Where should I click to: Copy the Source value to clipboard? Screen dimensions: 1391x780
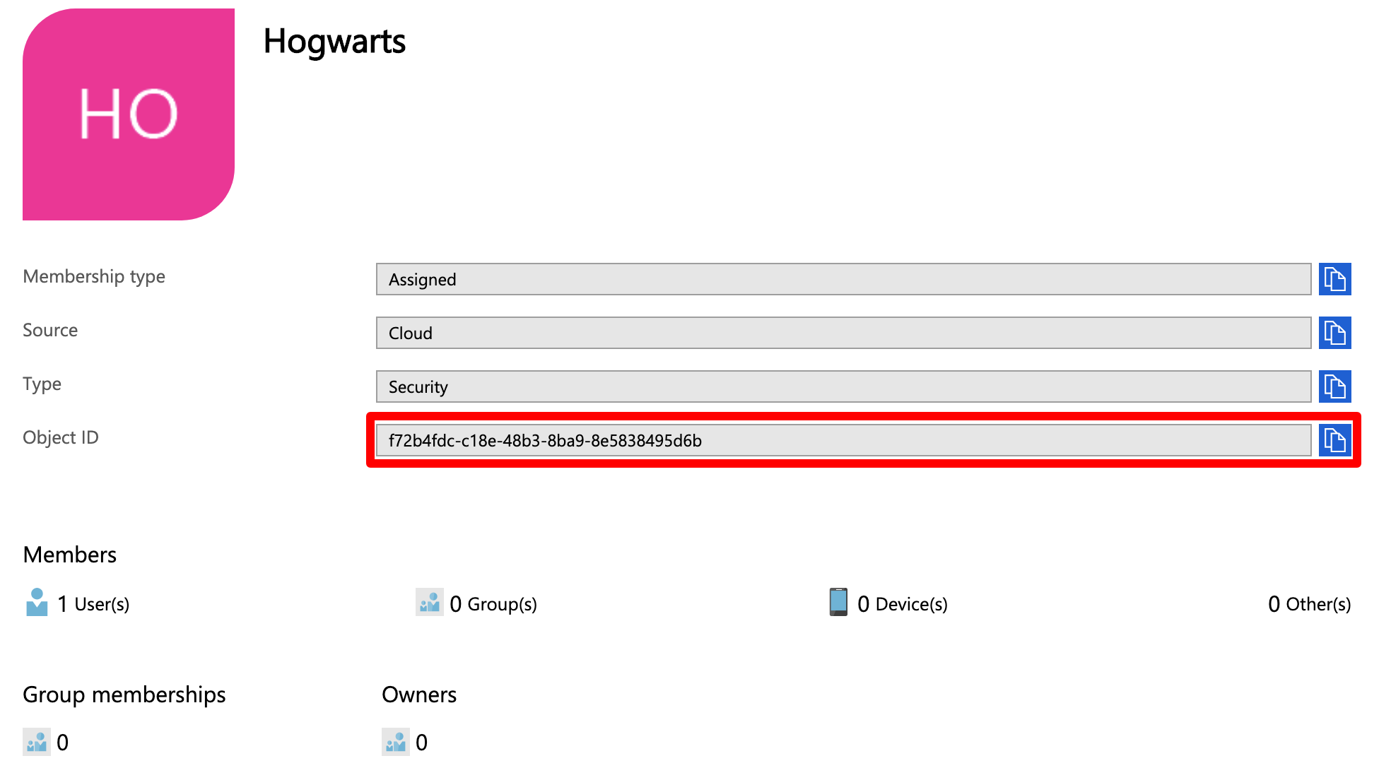(x=1334, y=333)
